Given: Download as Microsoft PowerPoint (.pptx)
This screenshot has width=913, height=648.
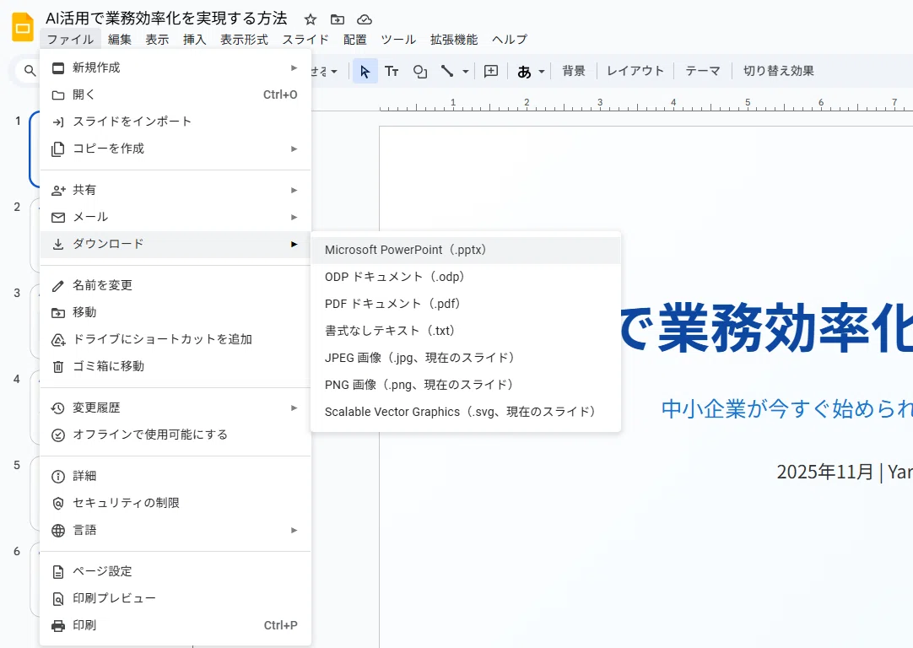Looking at the screenshot, I should coord(466,250).
